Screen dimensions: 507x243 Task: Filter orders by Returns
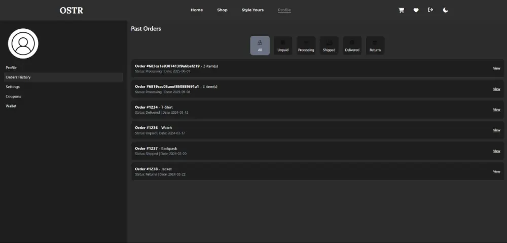[375, 45]
